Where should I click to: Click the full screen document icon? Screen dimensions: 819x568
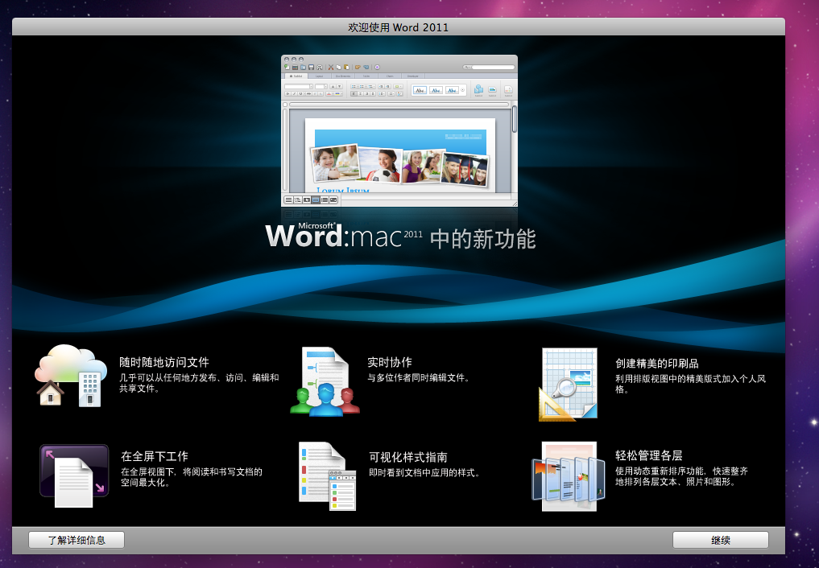pos(74,475)
